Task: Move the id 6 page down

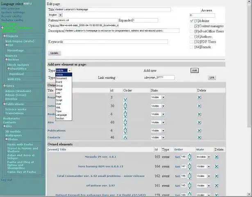Action: click(x=125, y=116)
